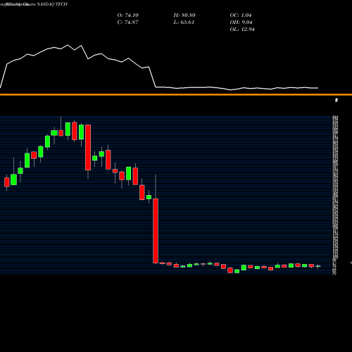The height and width of the screenshot is (352, 352).
Task: Click the NASDAQ TECH chart title
Action: tap(52, 4)
